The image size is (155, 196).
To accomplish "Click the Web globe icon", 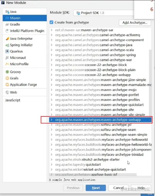I will coord(7,92).
